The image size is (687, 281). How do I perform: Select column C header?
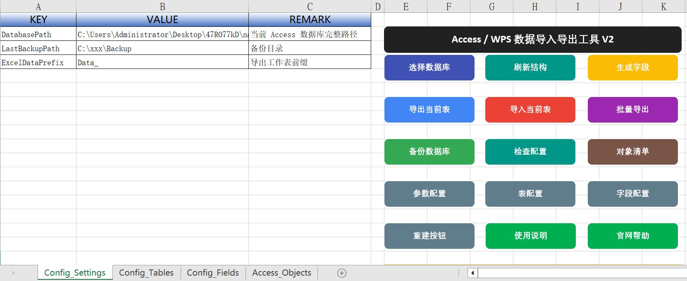(x=310, y=7)
